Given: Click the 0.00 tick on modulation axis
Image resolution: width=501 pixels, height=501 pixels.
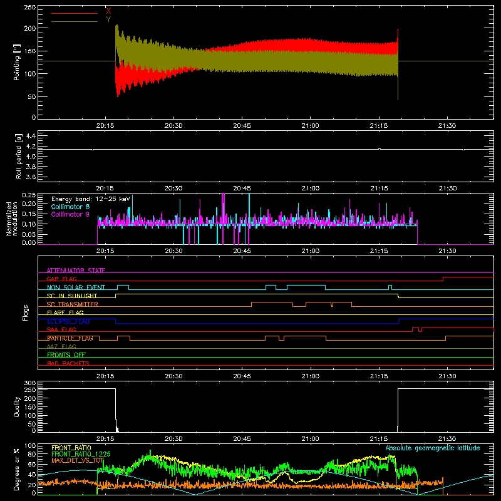Looking at the screenshot, I should pyautogui.click(x=29, y=242).
